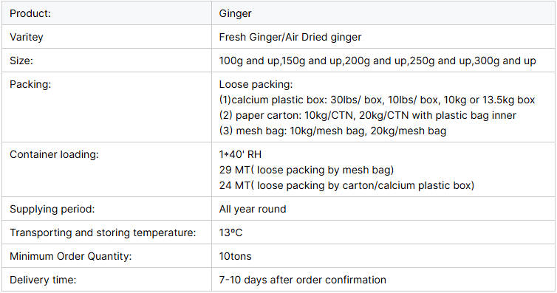
Task: Select the '24 MT' carton line
Action: click(346, 185)
